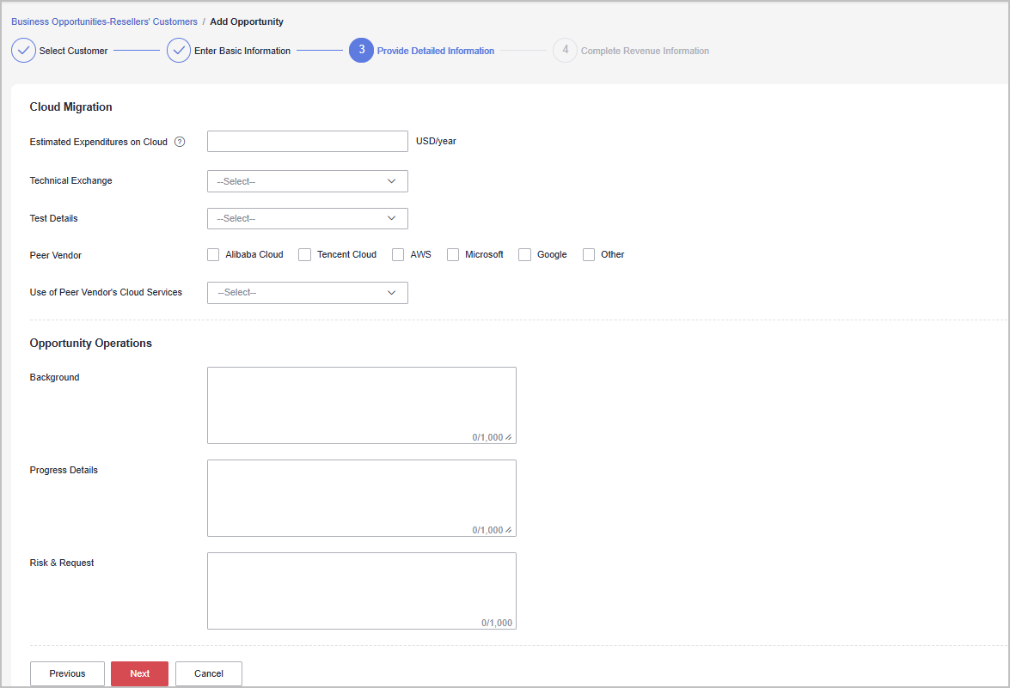
Task: Click the Background textarea resize handle
Action: click(x=509, y=437)
